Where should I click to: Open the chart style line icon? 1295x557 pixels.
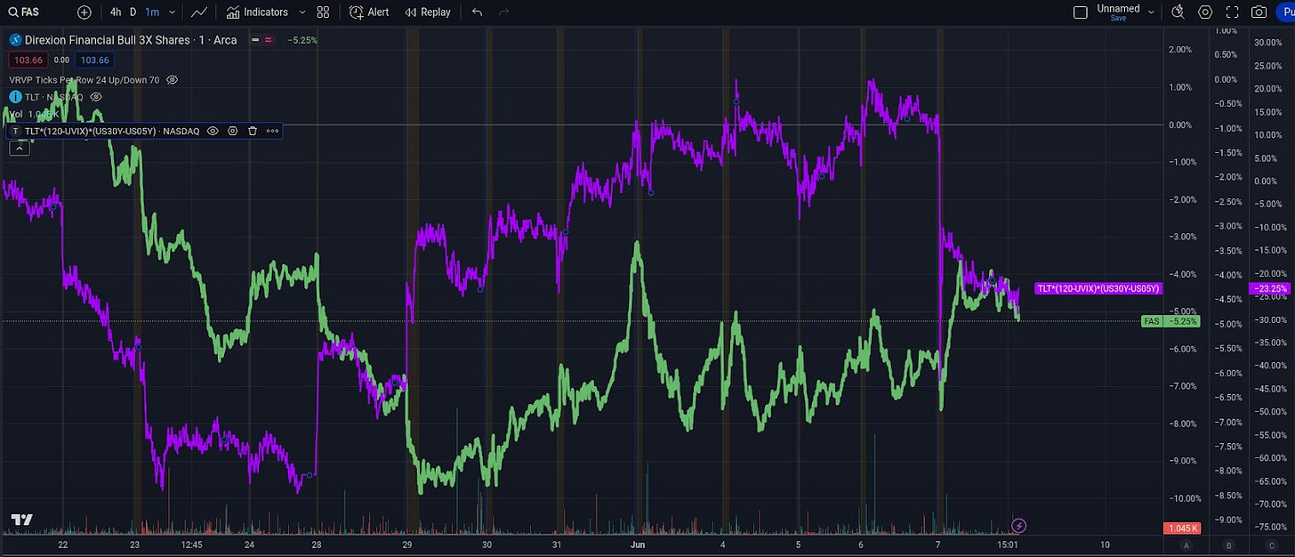(199, 12)
